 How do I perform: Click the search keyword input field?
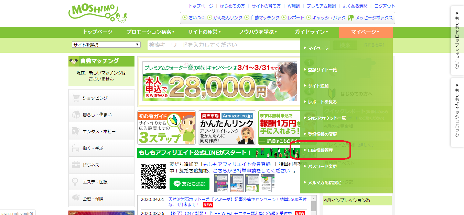[223, 45]
